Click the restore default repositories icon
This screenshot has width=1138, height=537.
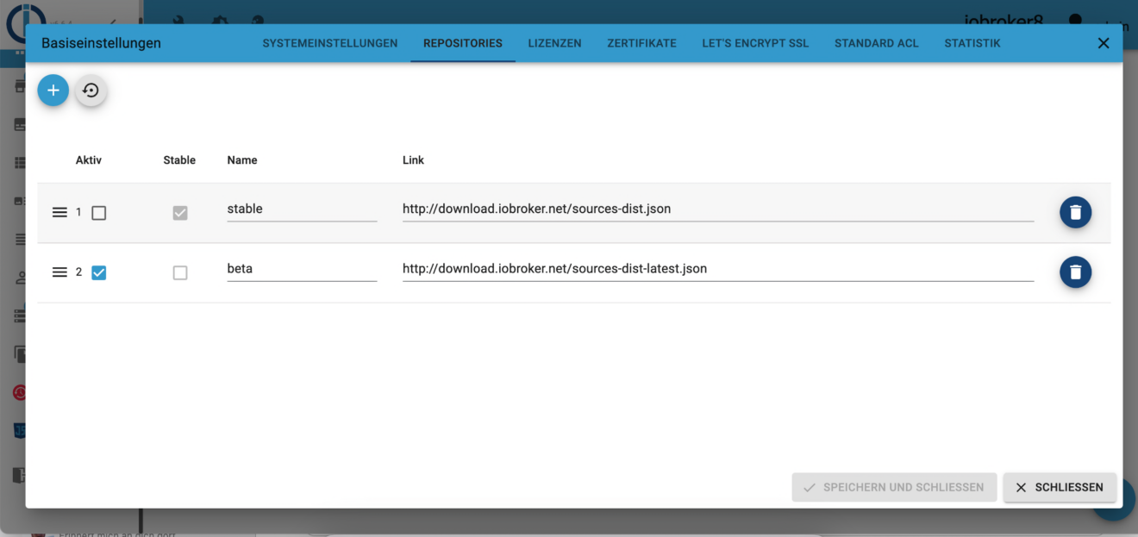(x=91, y=91)
